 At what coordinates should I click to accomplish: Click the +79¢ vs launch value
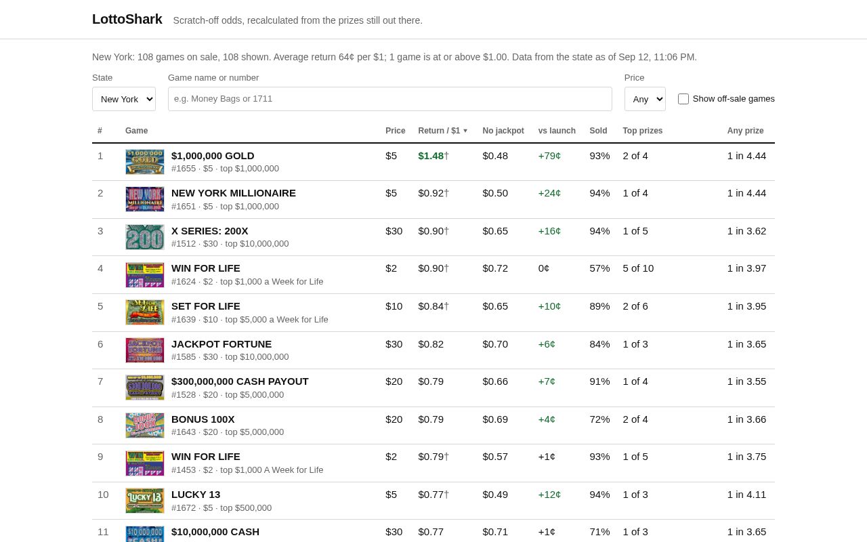(x=549, y=156)
